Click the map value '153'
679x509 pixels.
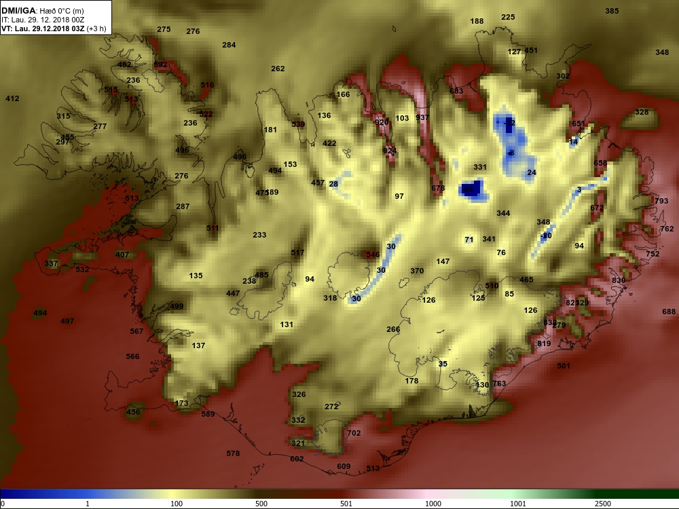tap(290, 164)
